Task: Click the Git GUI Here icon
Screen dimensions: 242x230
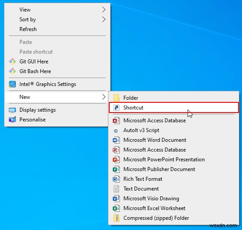Action: click(x=12, y=62)
